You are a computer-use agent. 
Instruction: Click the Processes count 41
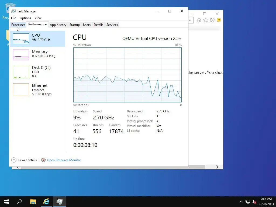(76, 131)
